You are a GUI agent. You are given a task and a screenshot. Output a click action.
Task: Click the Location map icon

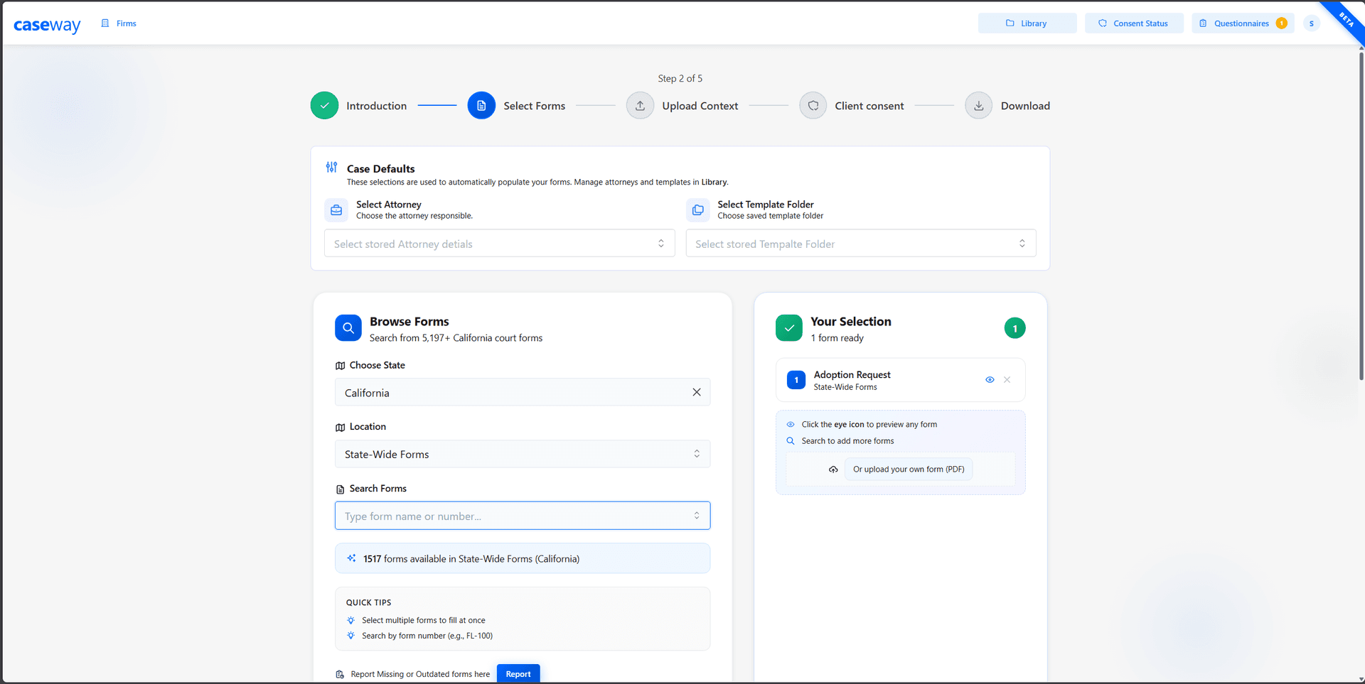[340, 427]
